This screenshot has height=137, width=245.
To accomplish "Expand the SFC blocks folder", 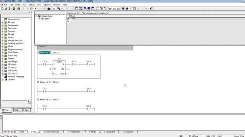I will [x=3, y=73].
